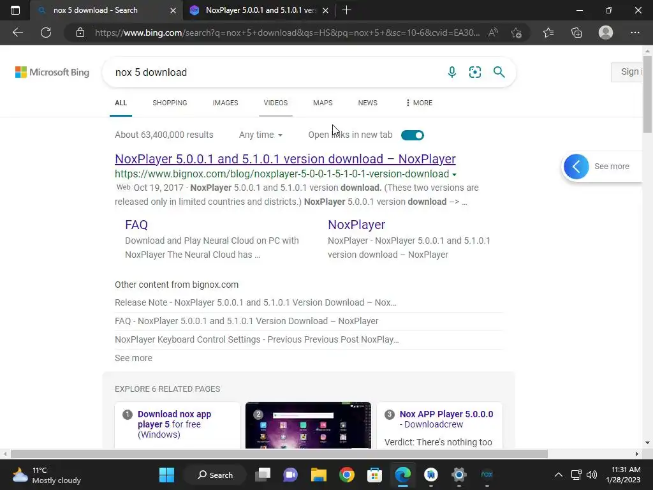Switch to the MAPS tab
Viewport: 653px width, 490px height.
coord(323,103)
